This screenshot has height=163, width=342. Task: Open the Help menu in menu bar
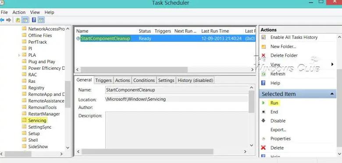(49, 12)
